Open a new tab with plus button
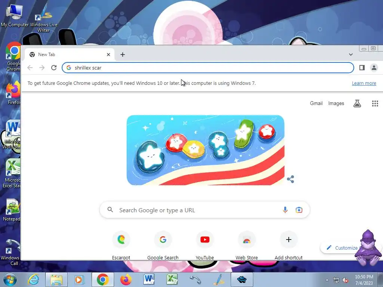The height and width of the screenshot is (287, 383). click(x=123, y=55)
